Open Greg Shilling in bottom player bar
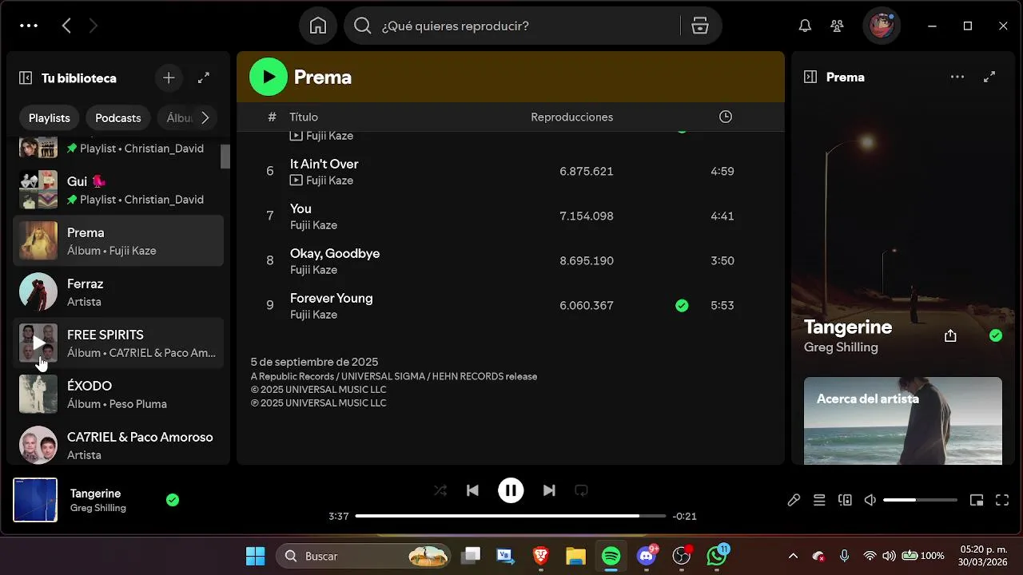 pyautogui.click(x=98, y=508)
